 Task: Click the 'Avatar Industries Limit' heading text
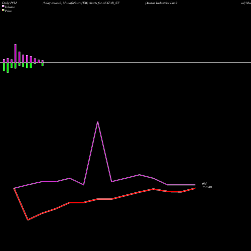pyautogui.click(x=161, y=3)
